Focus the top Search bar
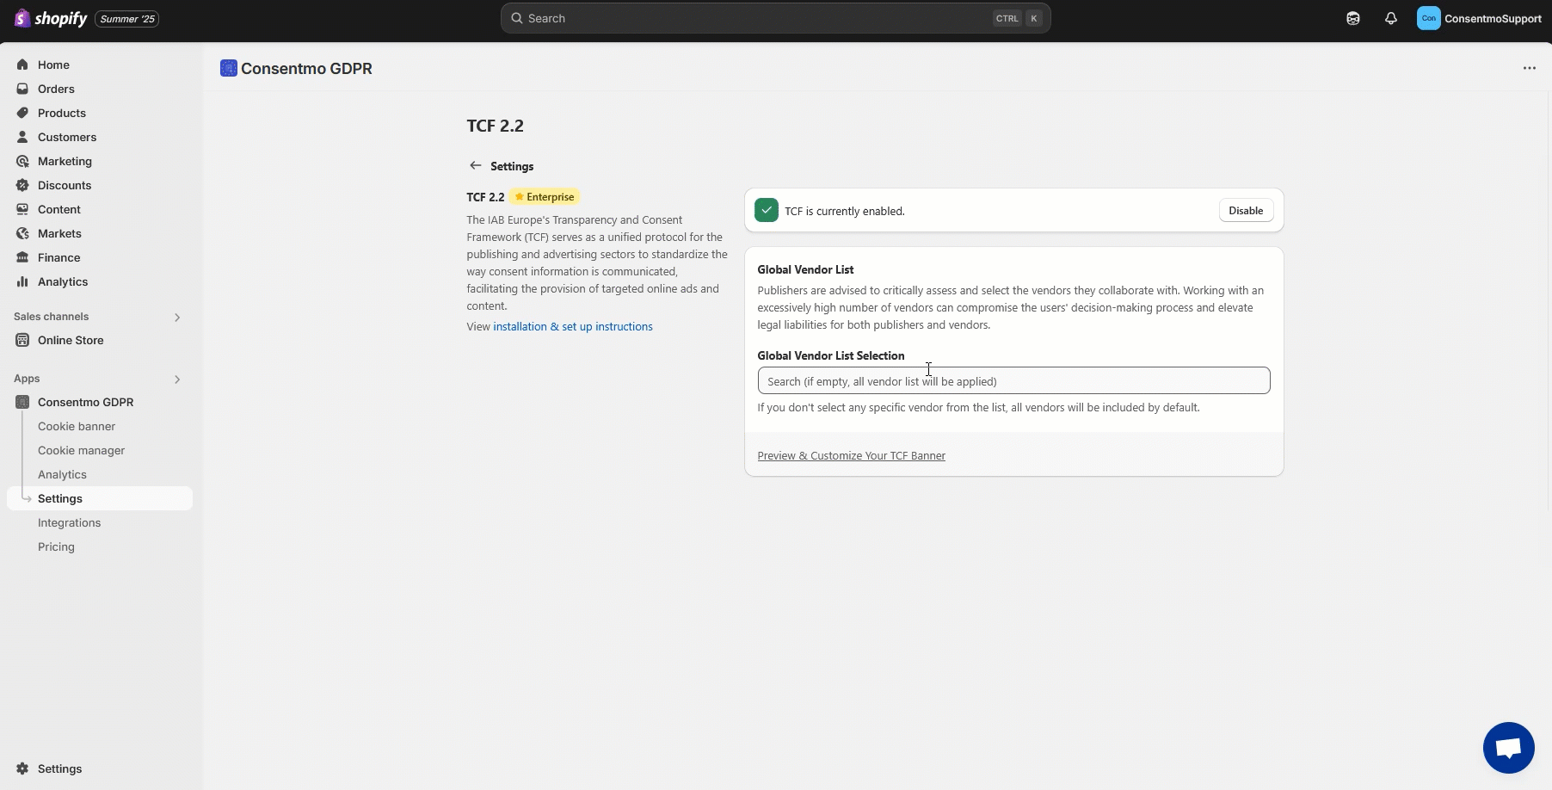The height and width of the screenshot is (790, 1552). [775, 18]
